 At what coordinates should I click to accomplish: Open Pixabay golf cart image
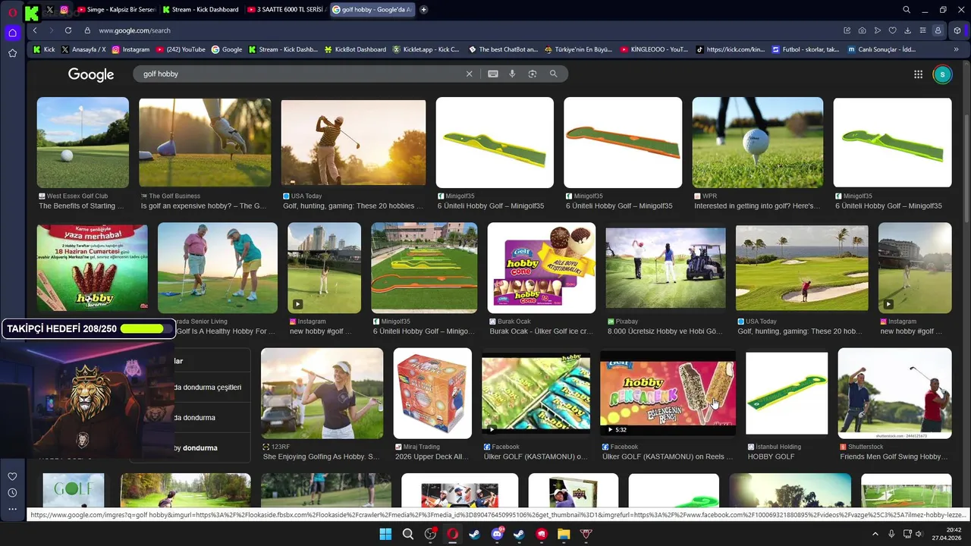point(665,268)
